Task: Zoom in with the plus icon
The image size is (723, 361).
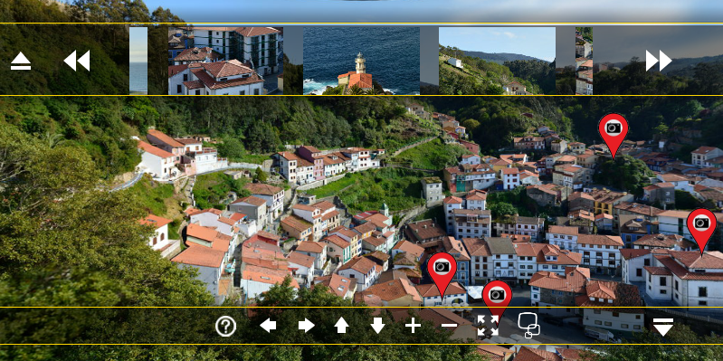Action: click(413, 326)
